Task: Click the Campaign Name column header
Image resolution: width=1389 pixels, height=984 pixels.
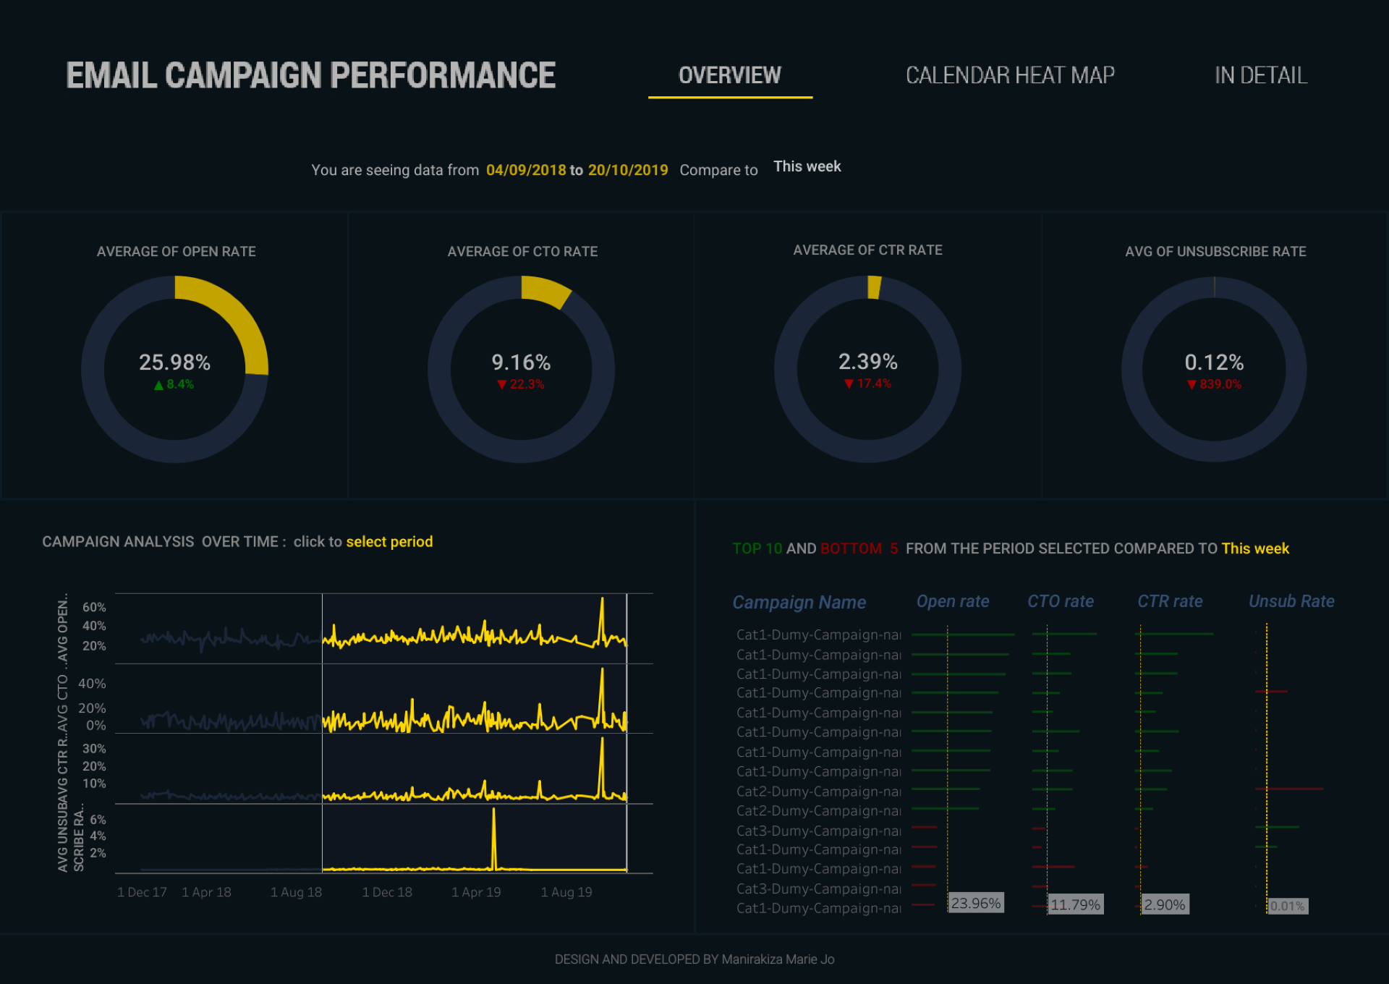Action: click(799, 602)
